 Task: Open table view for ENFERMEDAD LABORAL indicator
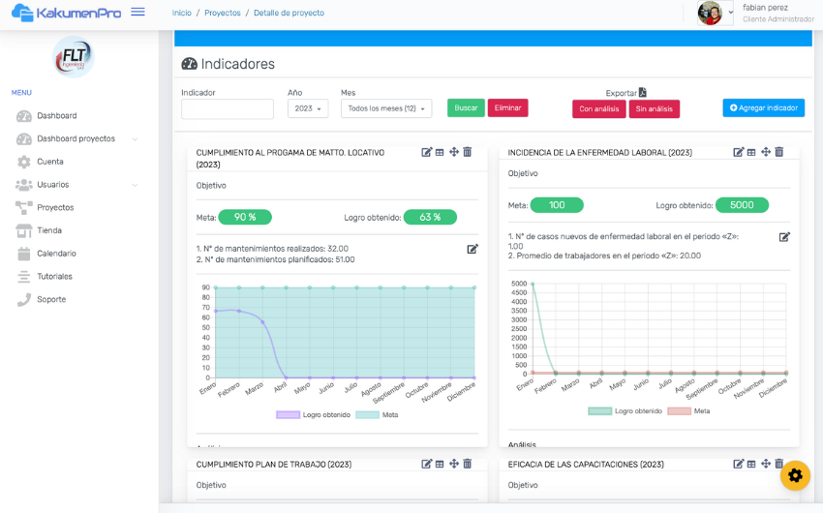[x=751, y=152]
